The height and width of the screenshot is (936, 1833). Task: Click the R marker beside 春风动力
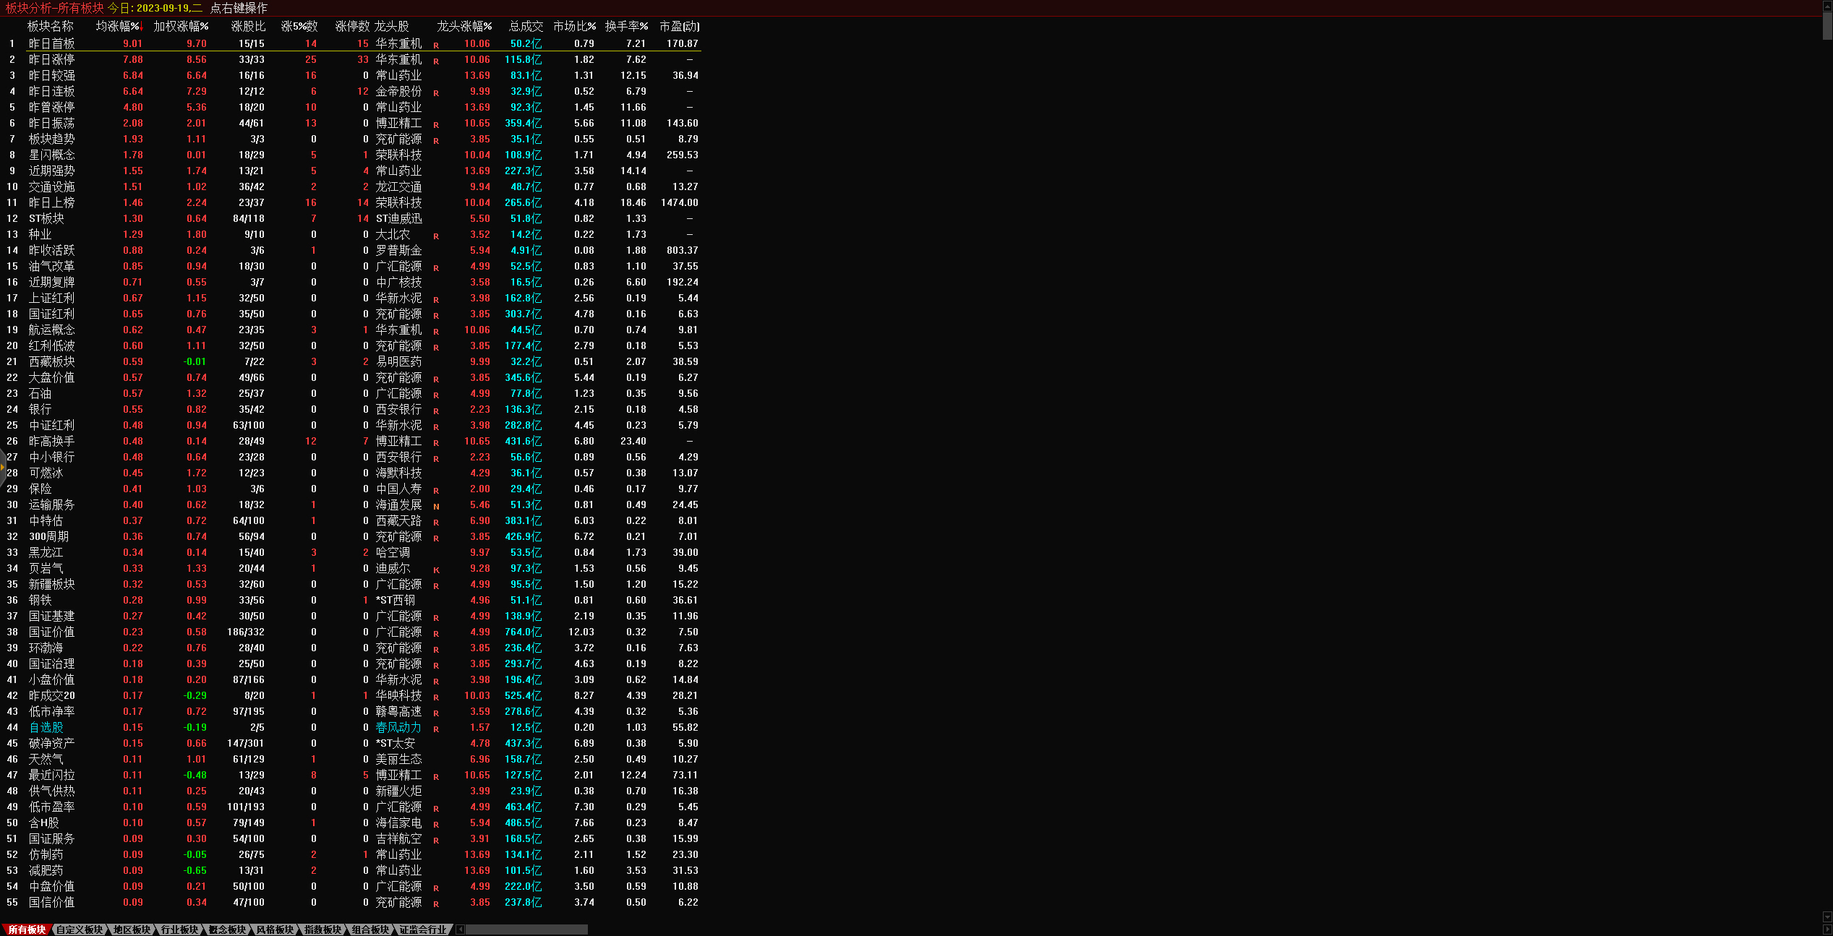(x=436, y=729)
